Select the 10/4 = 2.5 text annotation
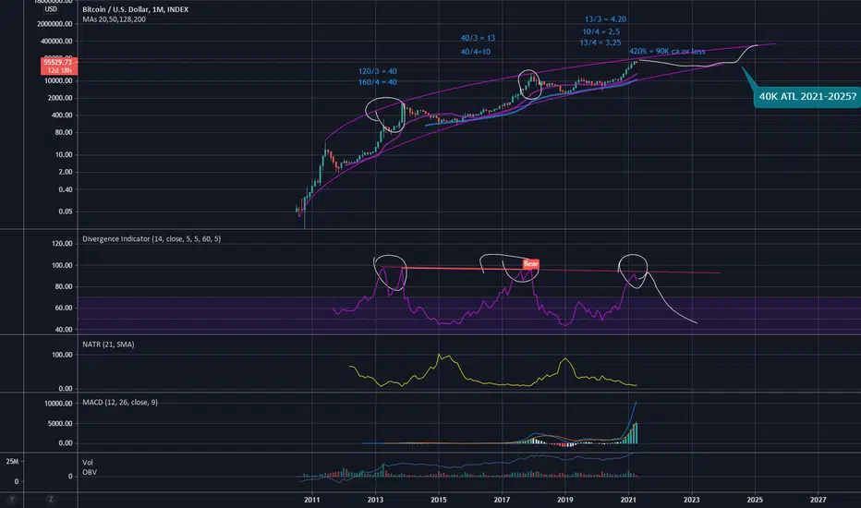 pyautogui.click(x=601, y=31)
